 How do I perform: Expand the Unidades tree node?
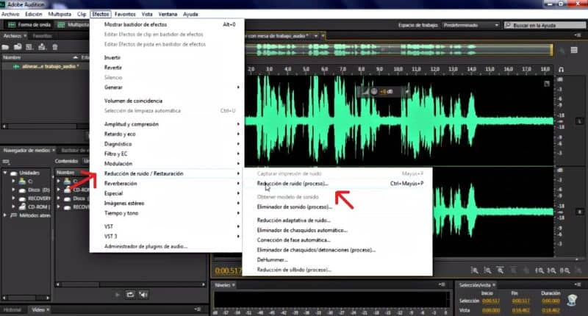coord(5,173)
